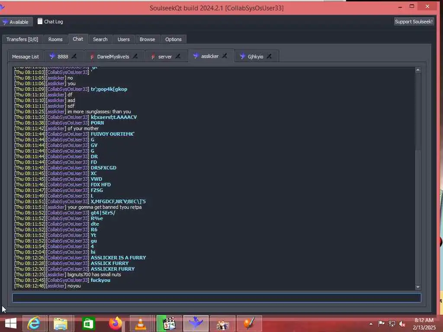Click the chat scrollbar down arrow
The image size is (443, 332).
tap(418, 287)
